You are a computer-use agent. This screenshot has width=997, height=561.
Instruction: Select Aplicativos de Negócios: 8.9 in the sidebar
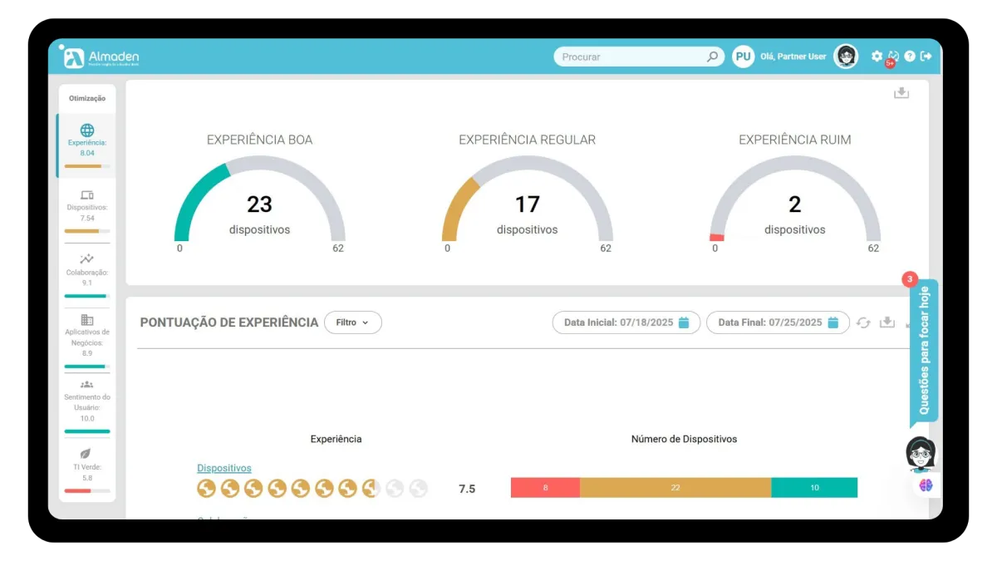point(87,340)
